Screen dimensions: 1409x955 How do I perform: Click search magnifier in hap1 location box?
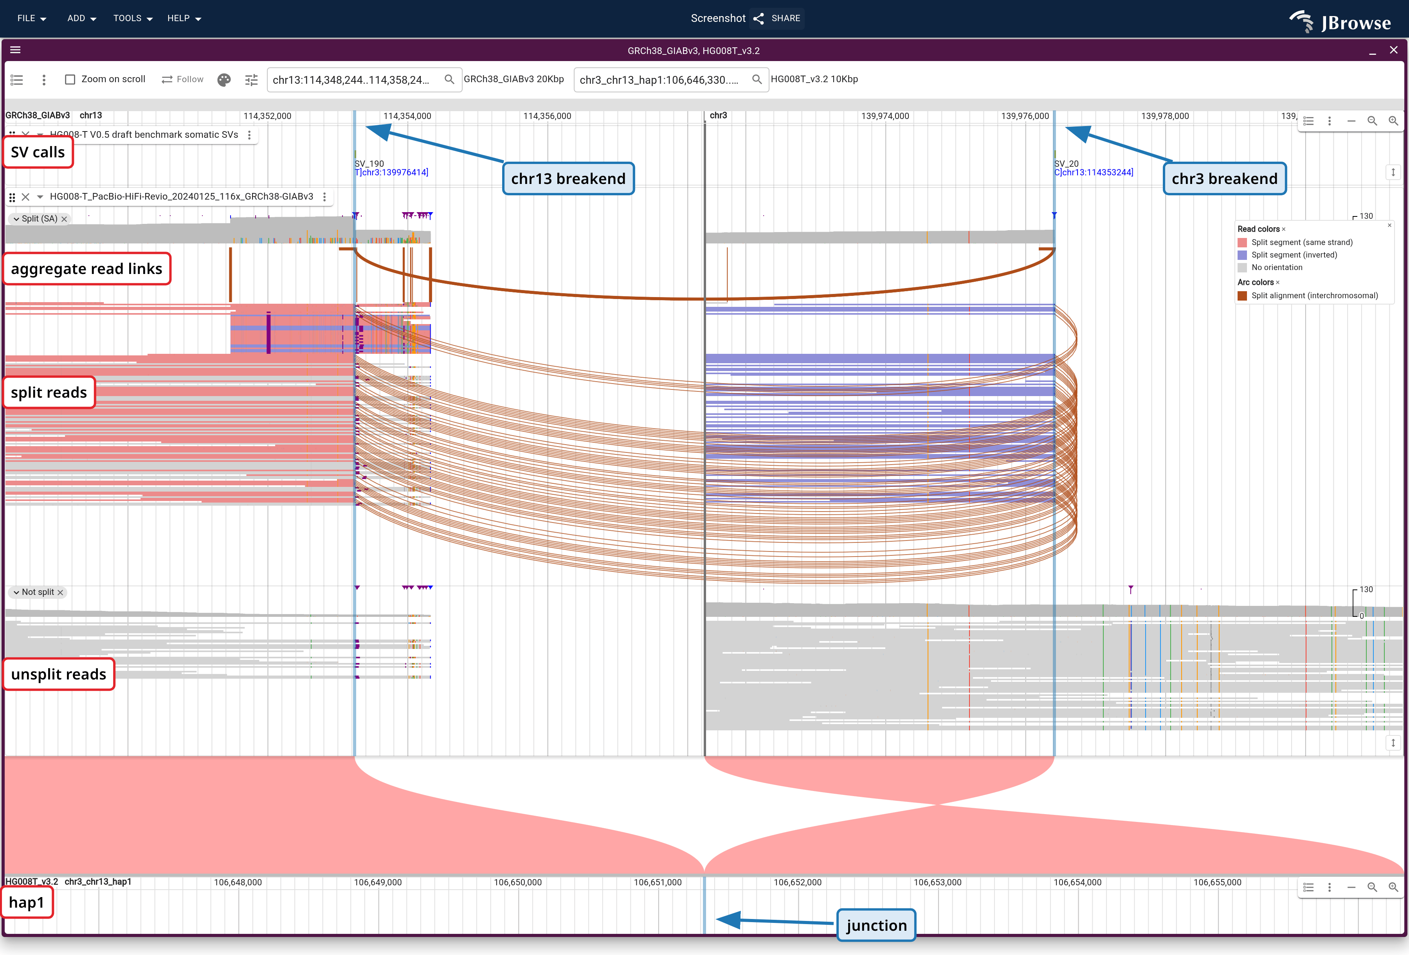[757, 79]
